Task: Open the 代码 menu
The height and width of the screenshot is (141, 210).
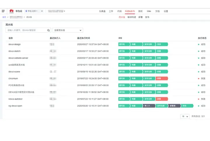Action: pos(119,11)
